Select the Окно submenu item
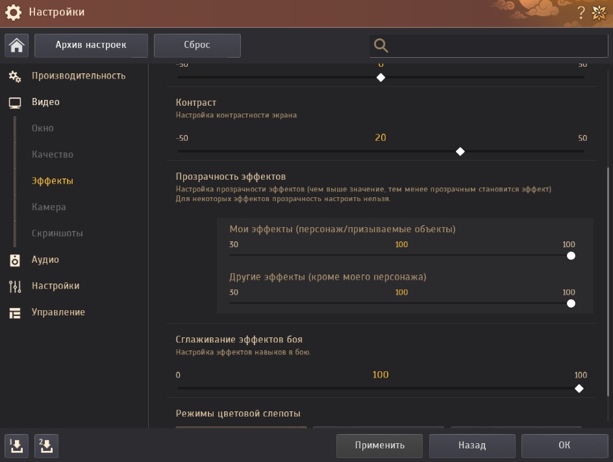 (43, 128)
